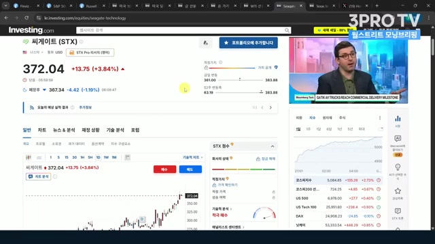The image size is (435, 244).
Task: Click the site info icon left of the URL
Action: pos(39,18)
